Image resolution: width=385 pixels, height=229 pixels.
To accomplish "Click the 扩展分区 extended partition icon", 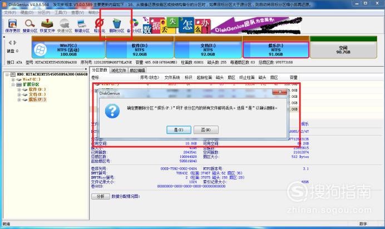I will point(19,84).
